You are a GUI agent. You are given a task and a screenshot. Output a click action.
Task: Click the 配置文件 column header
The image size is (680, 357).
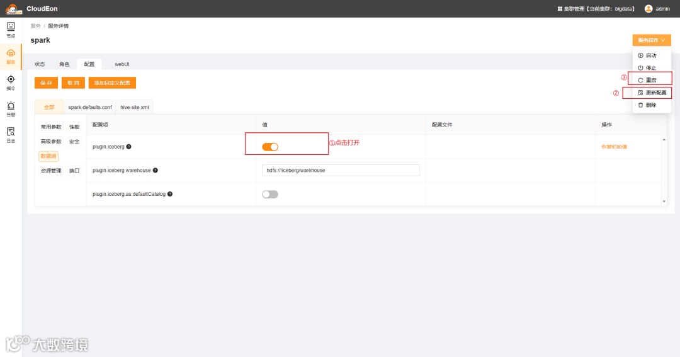tap(442, 125)
